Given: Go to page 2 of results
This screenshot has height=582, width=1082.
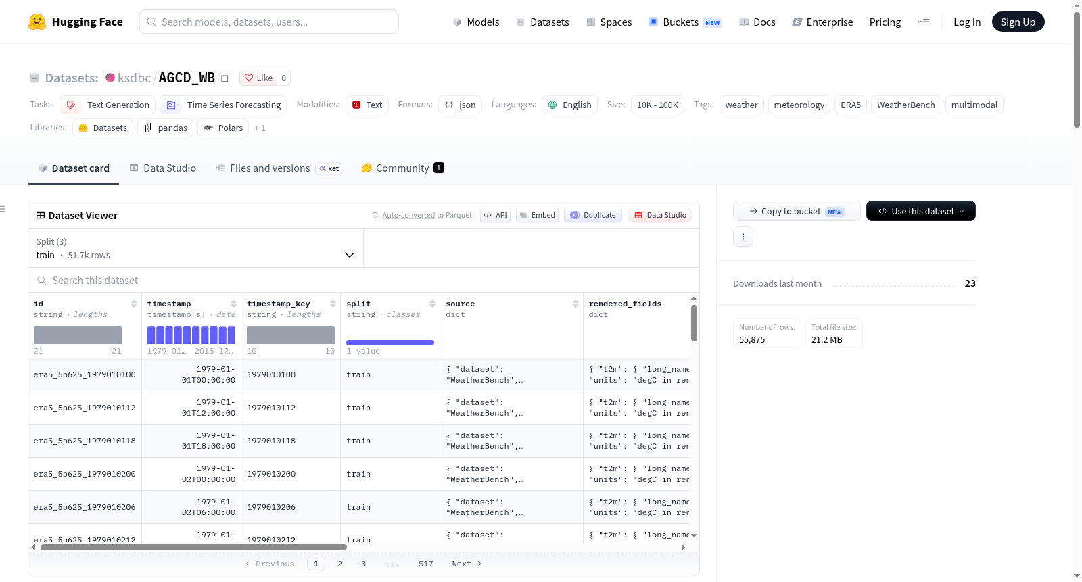Looking at the screenshot, I should [x=339, y=564].
